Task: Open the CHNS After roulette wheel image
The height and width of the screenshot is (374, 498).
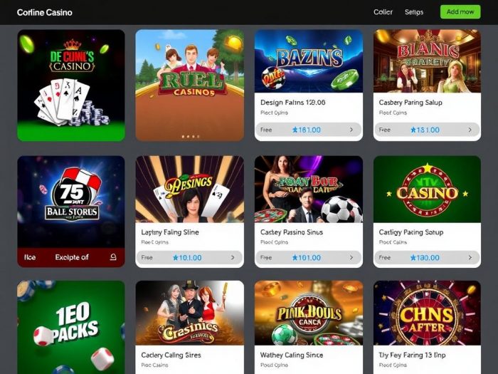Action: pyautogui.click(x=427, y=313)
